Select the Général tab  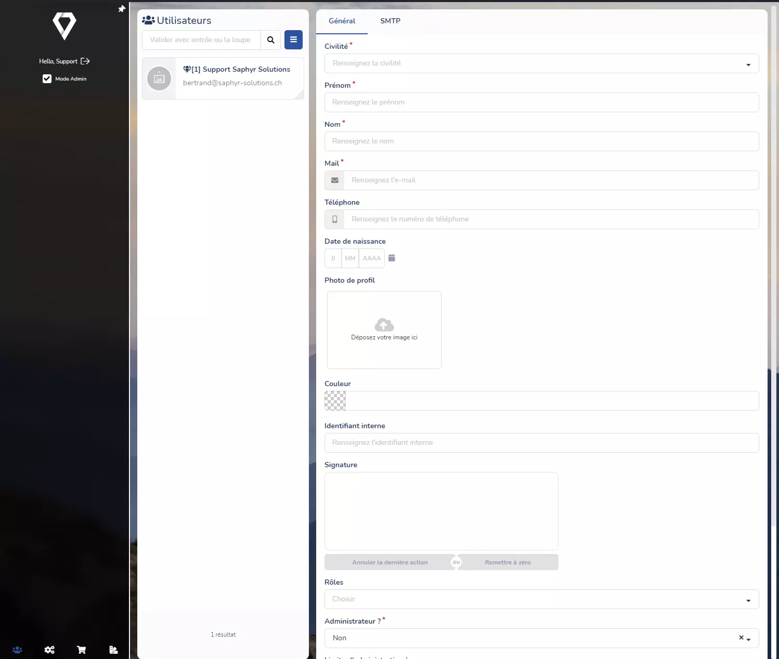coord(342,21)
